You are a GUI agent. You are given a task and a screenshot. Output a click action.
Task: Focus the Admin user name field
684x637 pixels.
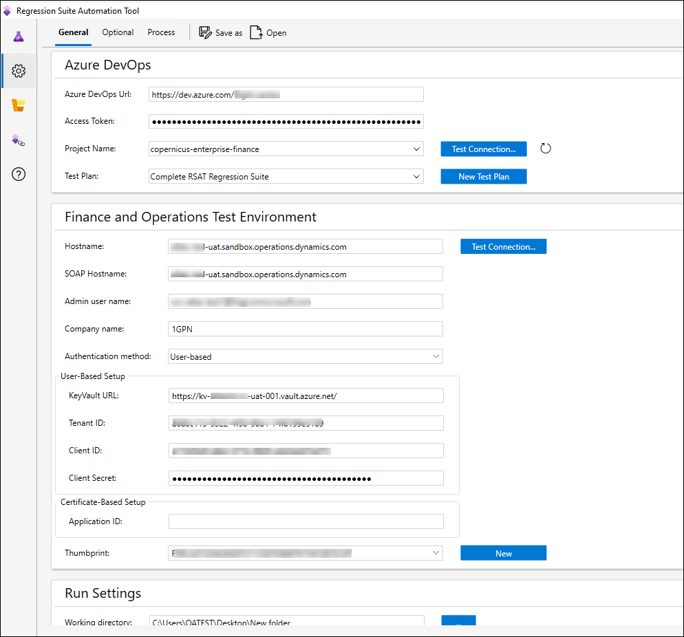tap(306, 302)
